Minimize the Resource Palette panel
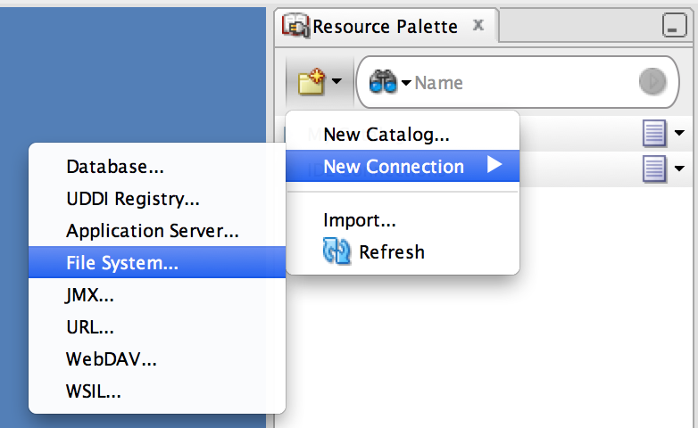This screenshot has width=698, height=428. tap(674, 25)
